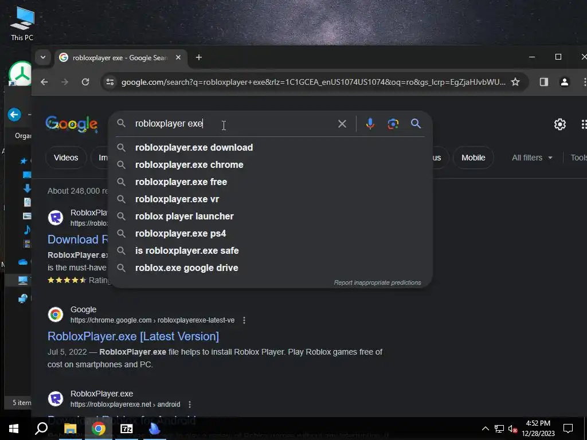Screen dimensions: 587x440
Task: View site information icon in address bar
Action: [109, 82]
